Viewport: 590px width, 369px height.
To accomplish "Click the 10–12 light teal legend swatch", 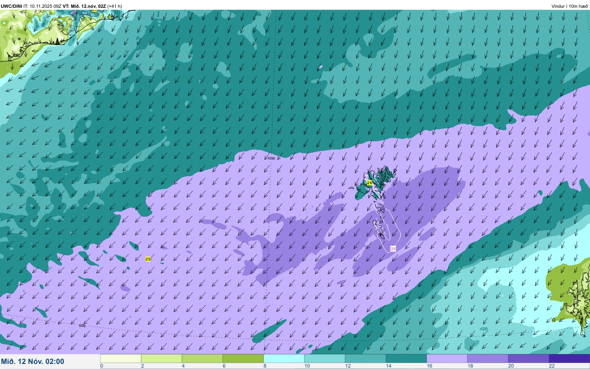I will tap(324, 358).
